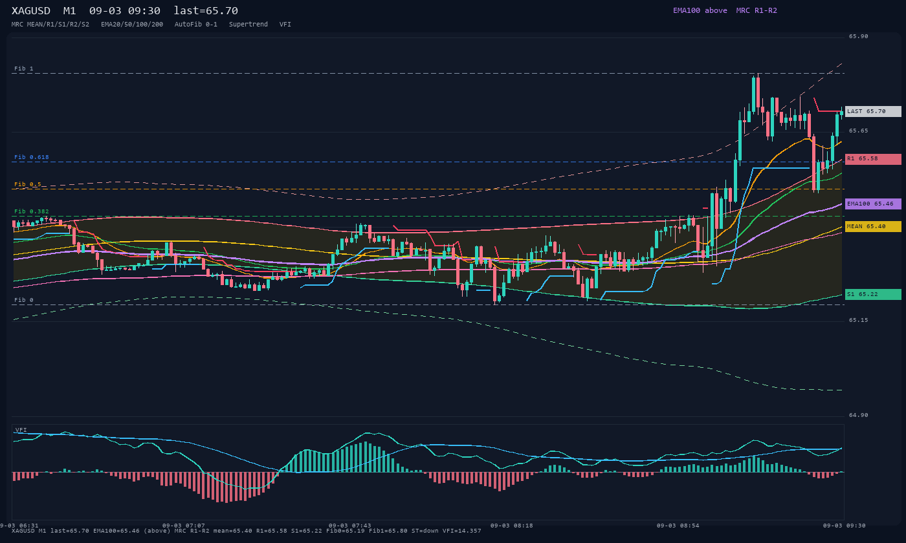Select the blue "Fib 0.618" level label
This screenshot has height=543, width=906.
(32, 157)
